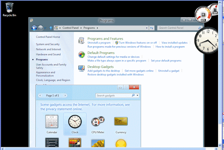The image size is (224, 150).
Task: Select the Slide Show gadget thumbnail
Action: (98, 143)
